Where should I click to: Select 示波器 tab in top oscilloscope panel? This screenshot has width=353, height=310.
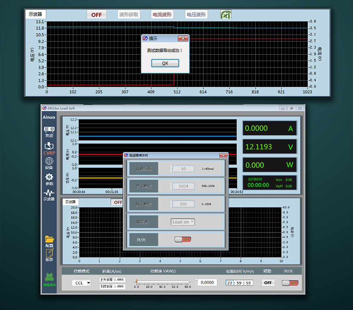click(x=35, y=14)
